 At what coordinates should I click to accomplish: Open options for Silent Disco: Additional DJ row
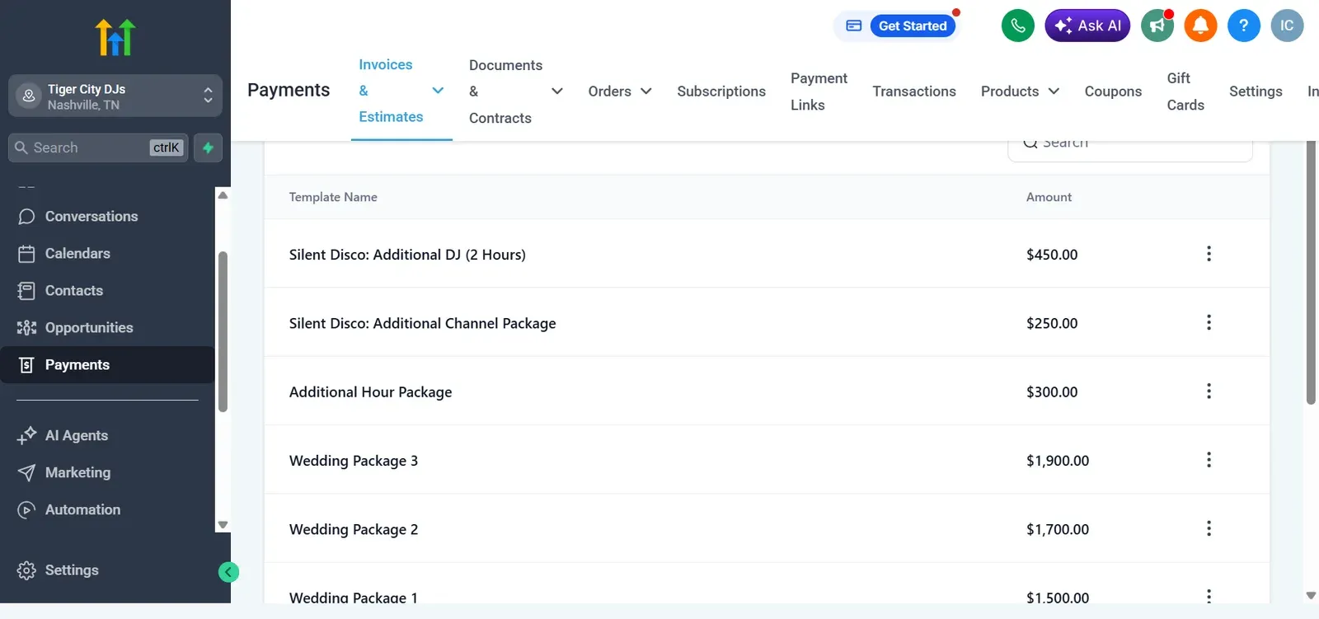(1209, 254)
